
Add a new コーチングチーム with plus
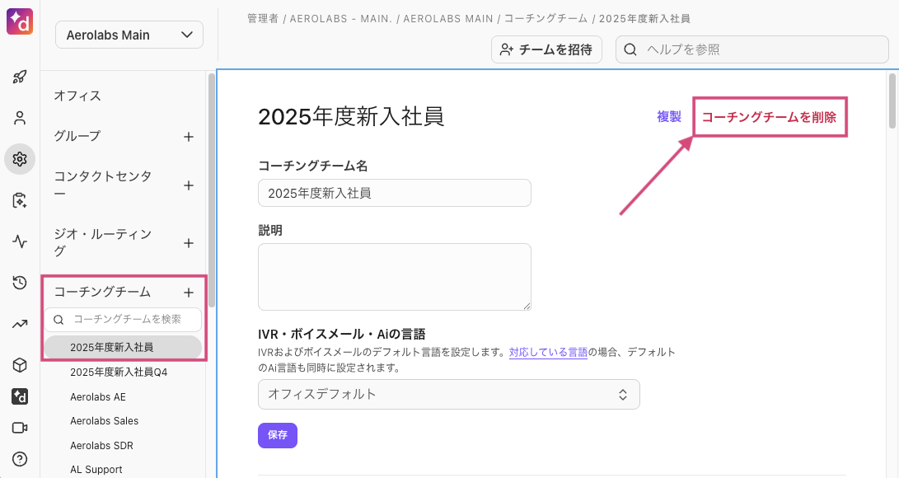pyautogui.click(x=189, y=293)
